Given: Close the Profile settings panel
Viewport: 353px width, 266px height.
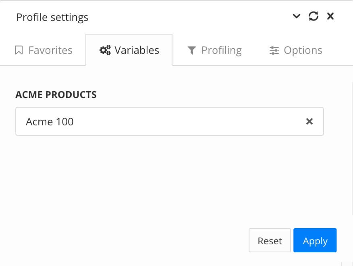Looking at the screenshot, I should tap(330, 16).
